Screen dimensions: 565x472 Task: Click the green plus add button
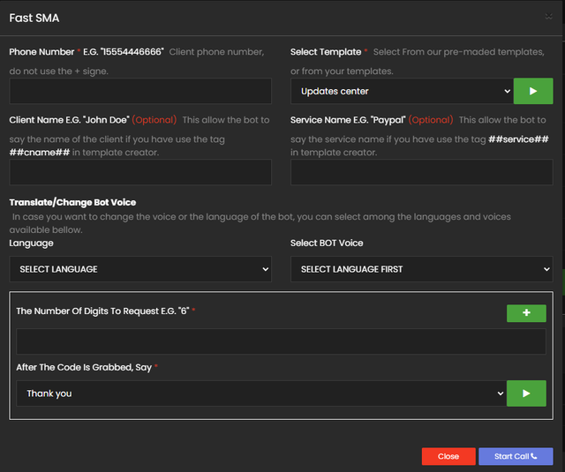(x=526, y=313)
